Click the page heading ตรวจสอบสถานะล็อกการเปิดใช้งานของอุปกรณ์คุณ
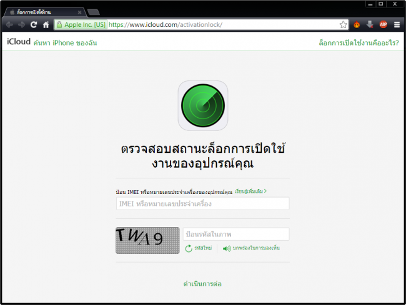 tap(203, 156)
